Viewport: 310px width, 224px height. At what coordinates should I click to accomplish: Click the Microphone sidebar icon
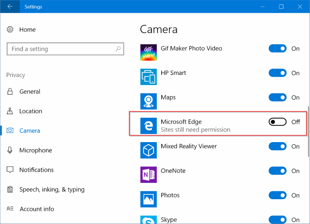coord(10,150)
